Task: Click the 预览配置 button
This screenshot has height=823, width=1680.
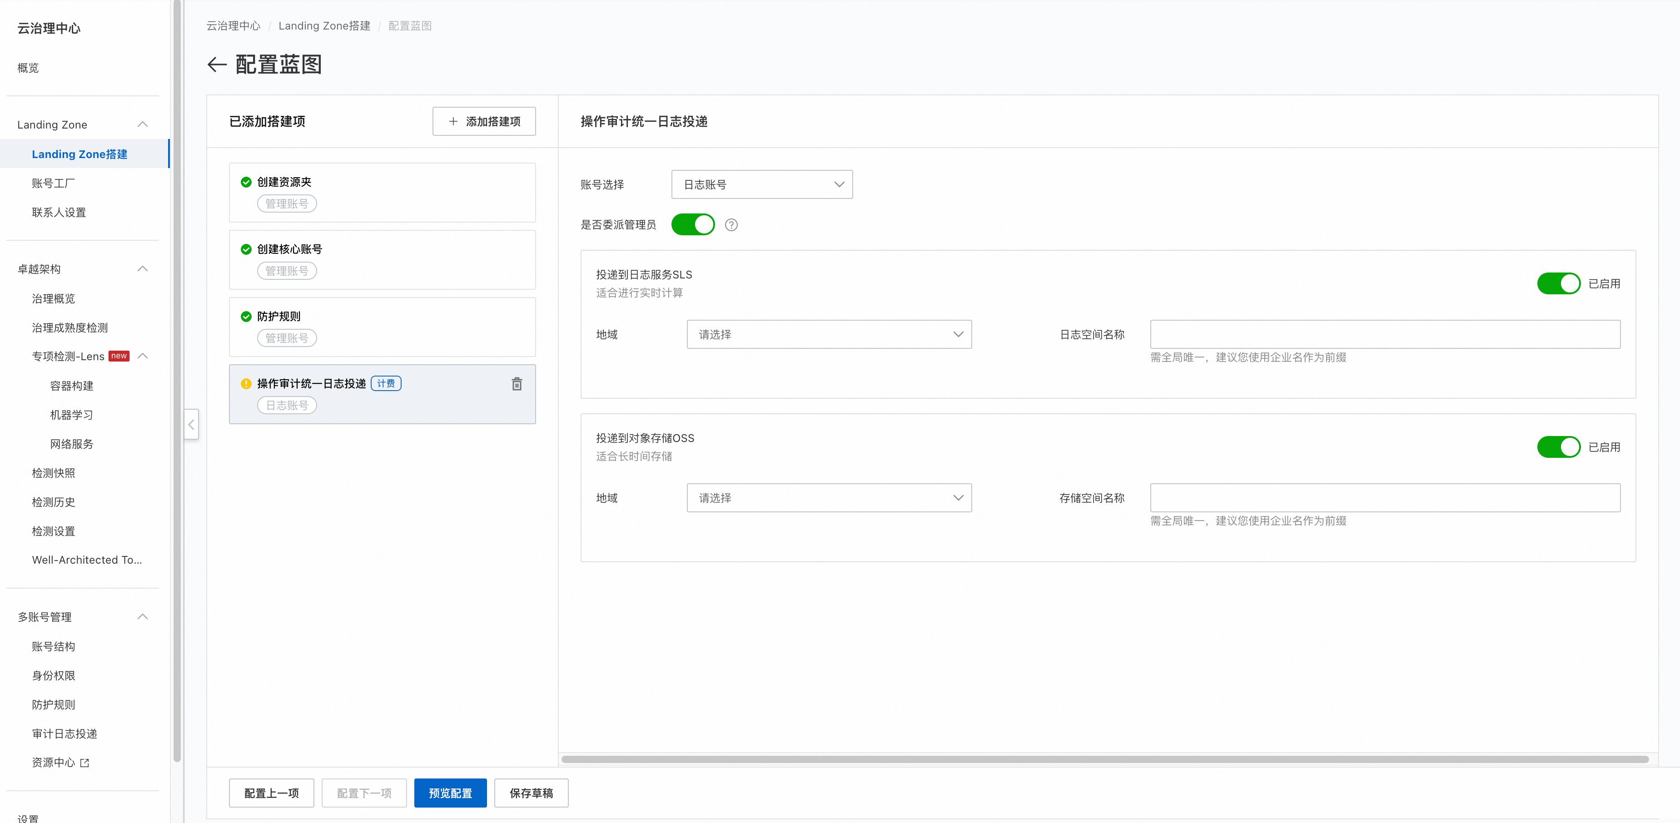Action: point(450,793)
